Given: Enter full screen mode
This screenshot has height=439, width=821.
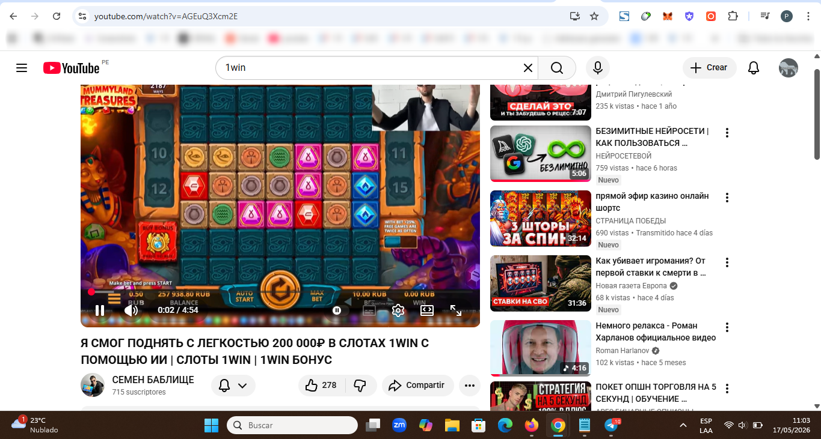Looking at the screenshot, I should pyautogui.click(x=456, y=310).
